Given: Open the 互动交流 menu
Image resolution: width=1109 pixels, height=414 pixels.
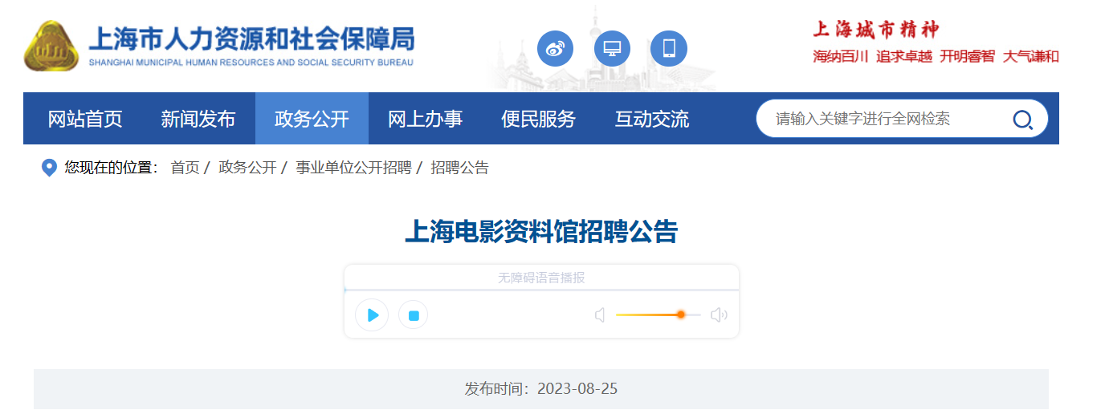Looking at the screenshot, I should pyautogui.click(x=651, y=119).
